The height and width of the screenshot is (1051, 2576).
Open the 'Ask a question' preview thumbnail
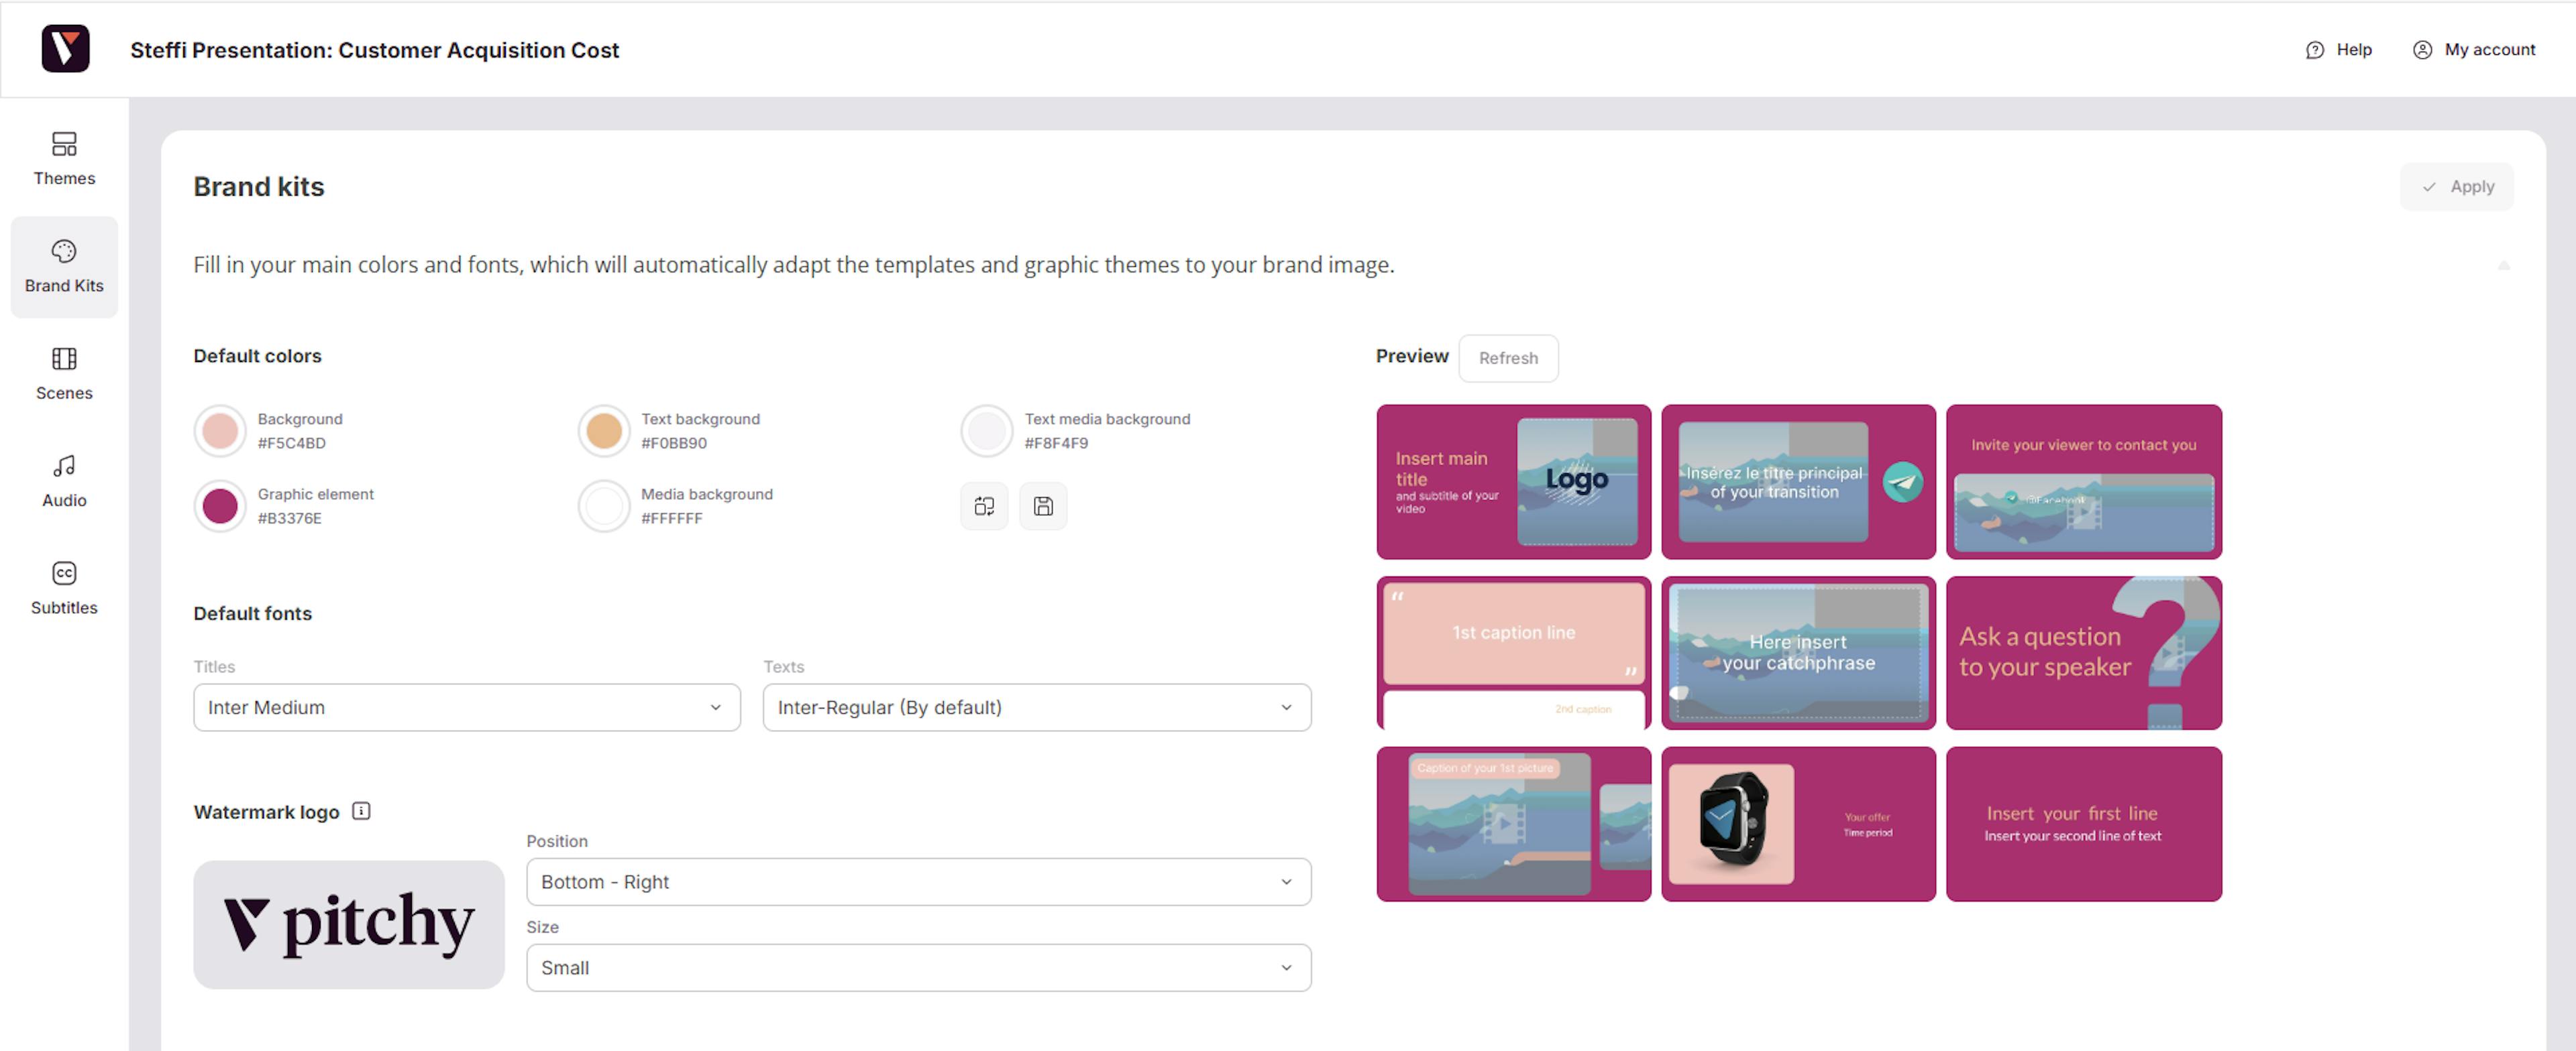pyautogui.click(x=2083, y=652)
